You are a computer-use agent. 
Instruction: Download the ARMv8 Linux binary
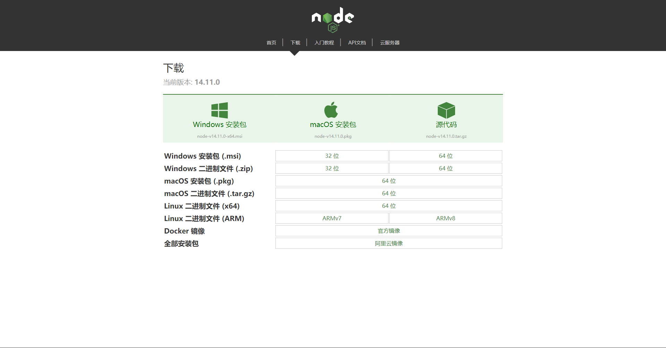coord(446,218)
